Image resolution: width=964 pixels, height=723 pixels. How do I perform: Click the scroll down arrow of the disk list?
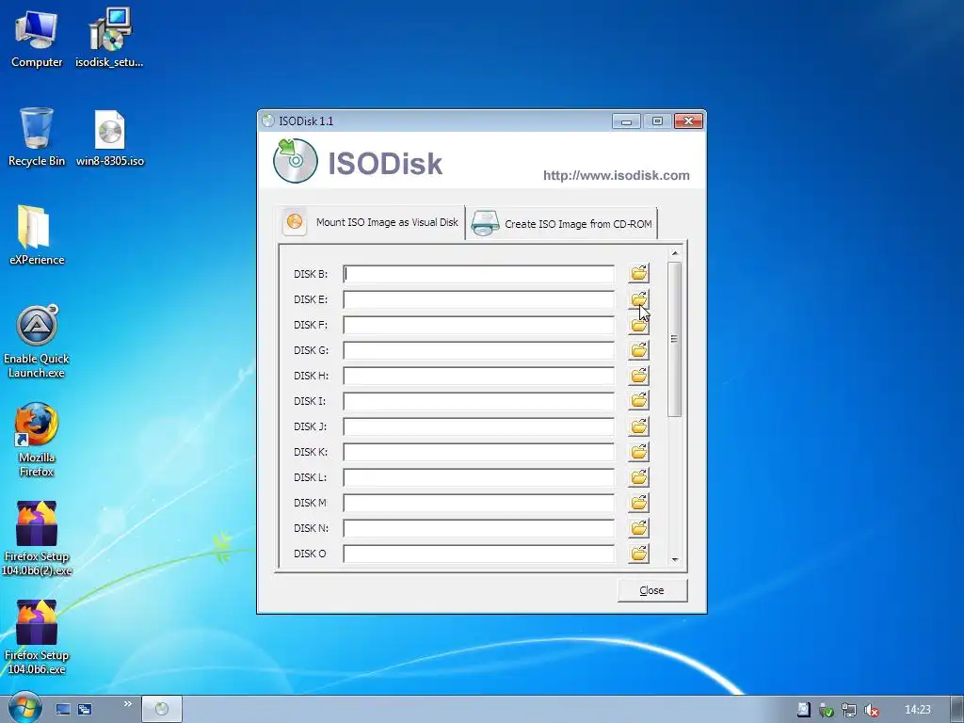(x=674, y=559)
